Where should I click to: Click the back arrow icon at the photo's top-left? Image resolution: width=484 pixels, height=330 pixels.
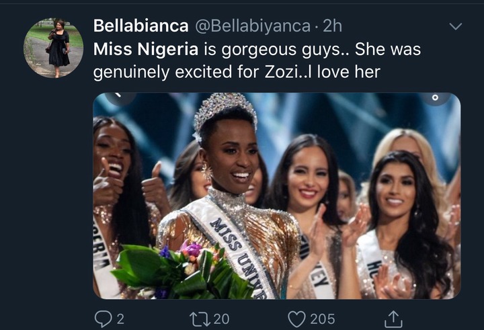(119, 98)
